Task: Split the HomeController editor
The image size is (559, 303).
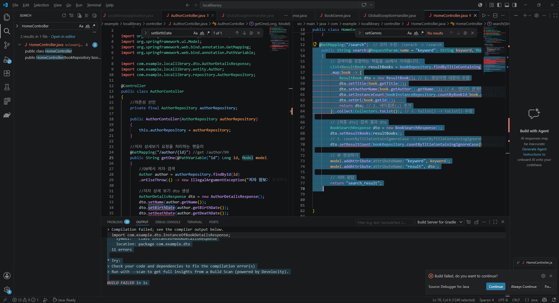Action: click(495, 15)
